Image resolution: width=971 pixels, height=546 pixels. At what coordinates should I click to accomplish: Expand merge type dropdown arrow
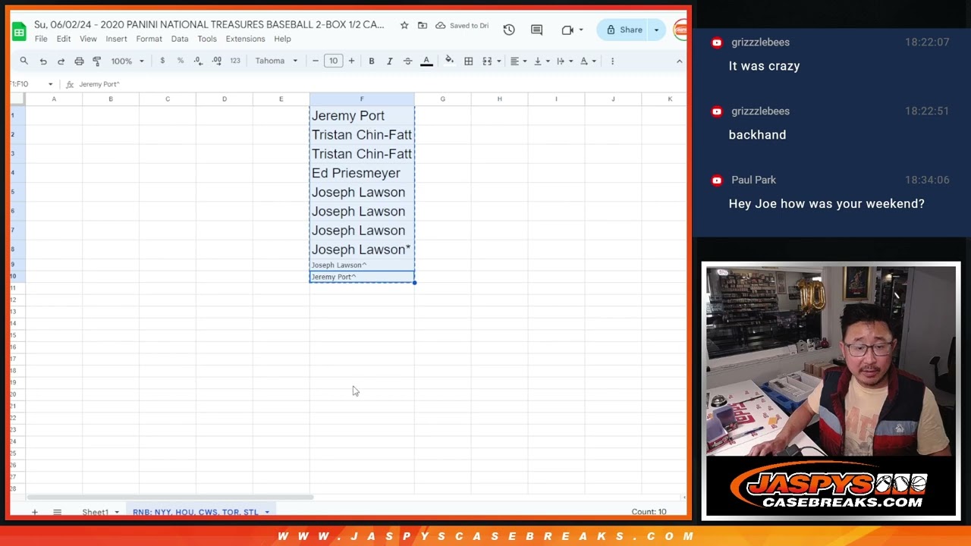coord(498,61)
